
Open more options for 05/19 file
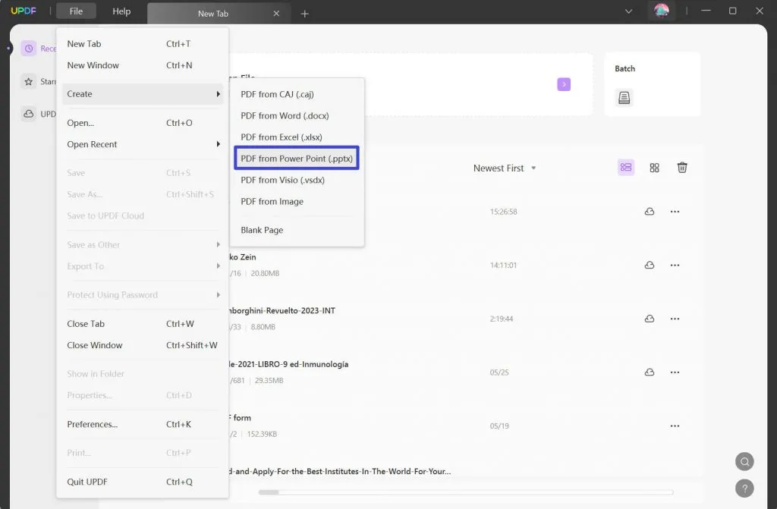675,426
